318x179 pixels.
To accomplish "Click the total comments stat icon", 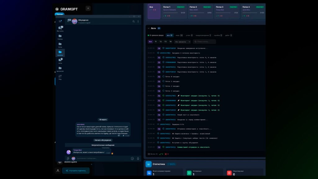I will pyautogui.click(x=149, y=173).
